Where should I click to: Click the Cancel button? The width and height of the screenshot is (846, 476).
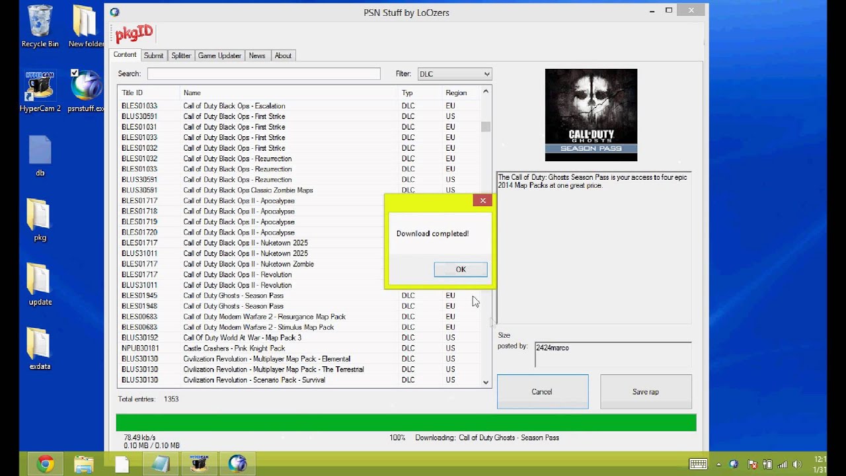click(x=542, y=391)
